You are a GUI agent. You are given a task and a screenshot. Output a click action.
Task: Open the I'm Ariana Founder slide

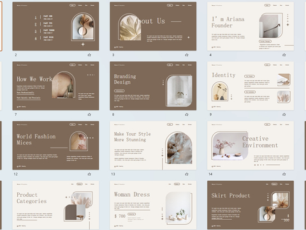(x=251, y=26)
